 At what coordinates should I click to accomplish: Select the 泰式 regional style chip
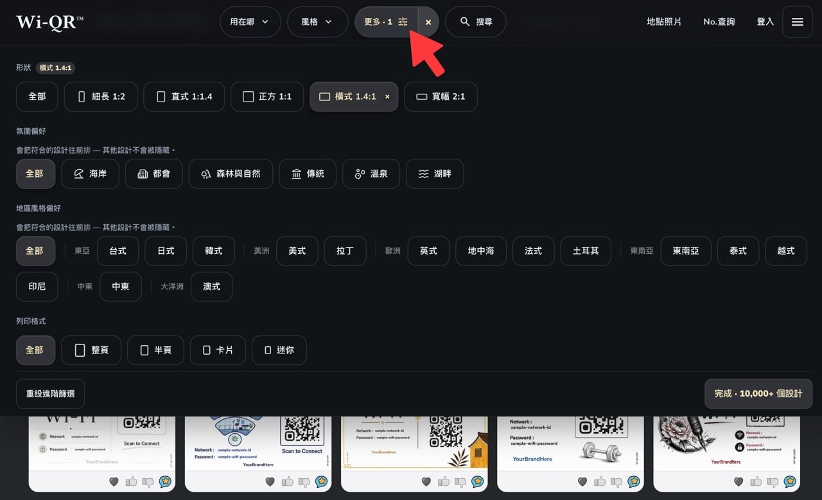pyautogui.click(x=738, y=251)
